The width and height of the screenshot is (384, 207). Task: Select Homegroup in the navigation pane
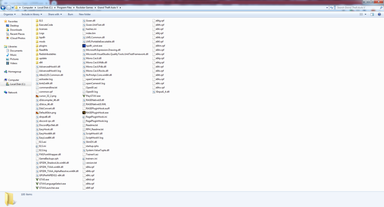click(x=15, y=72)
